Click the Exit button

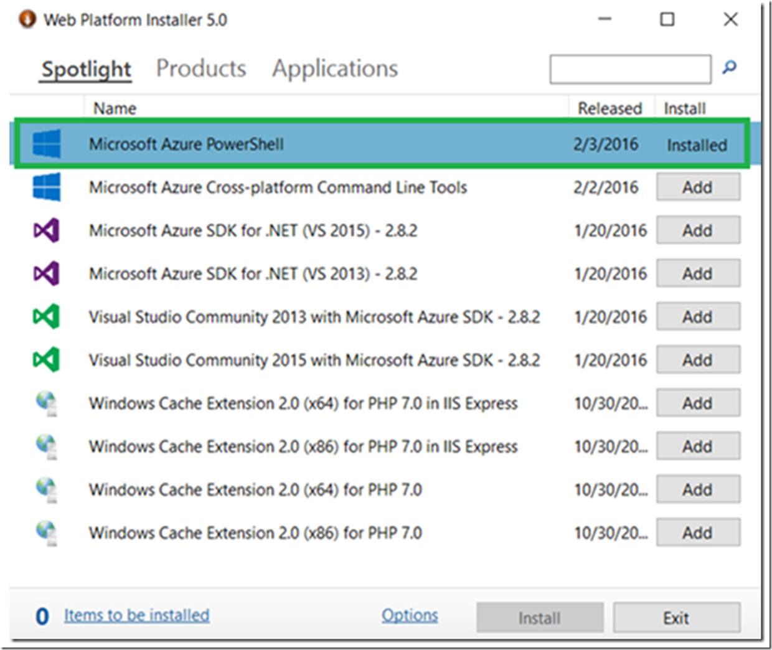click(x=677, y=618)
